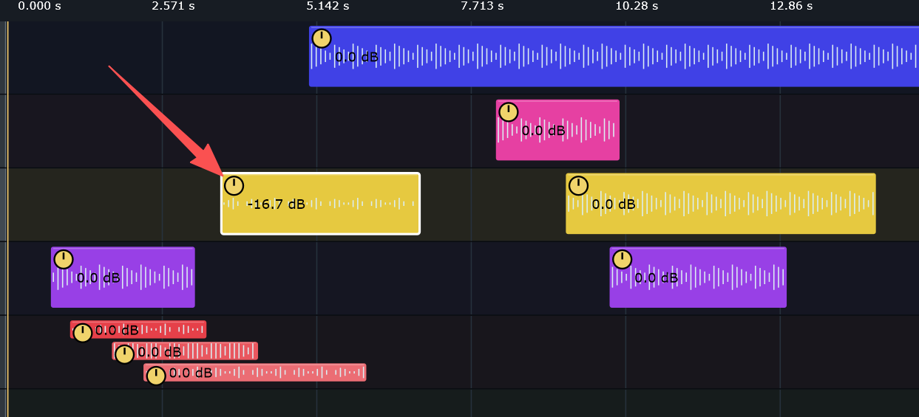919x417 pixels.
Task: Select the long yellow clip showing 0.0 dB
Action: tap(721, 204)
